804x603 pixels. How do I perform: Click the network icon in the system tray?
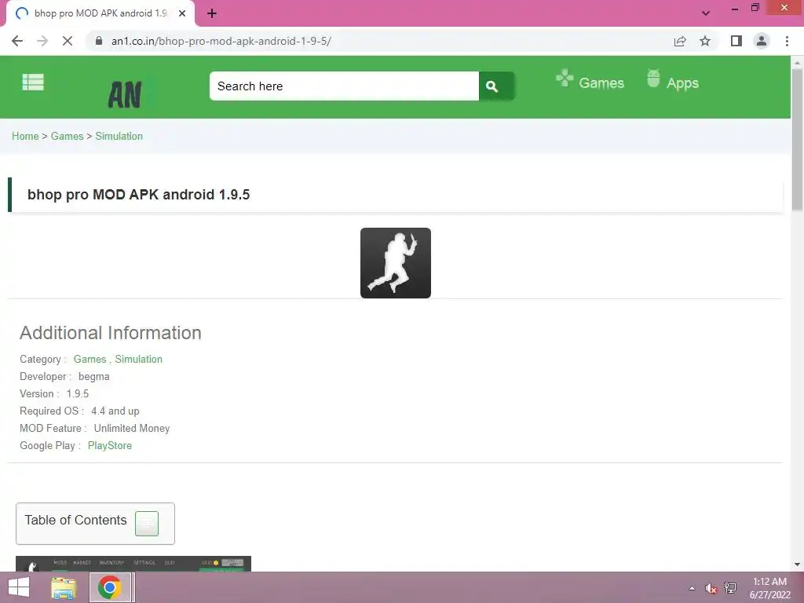coord(730,587)
